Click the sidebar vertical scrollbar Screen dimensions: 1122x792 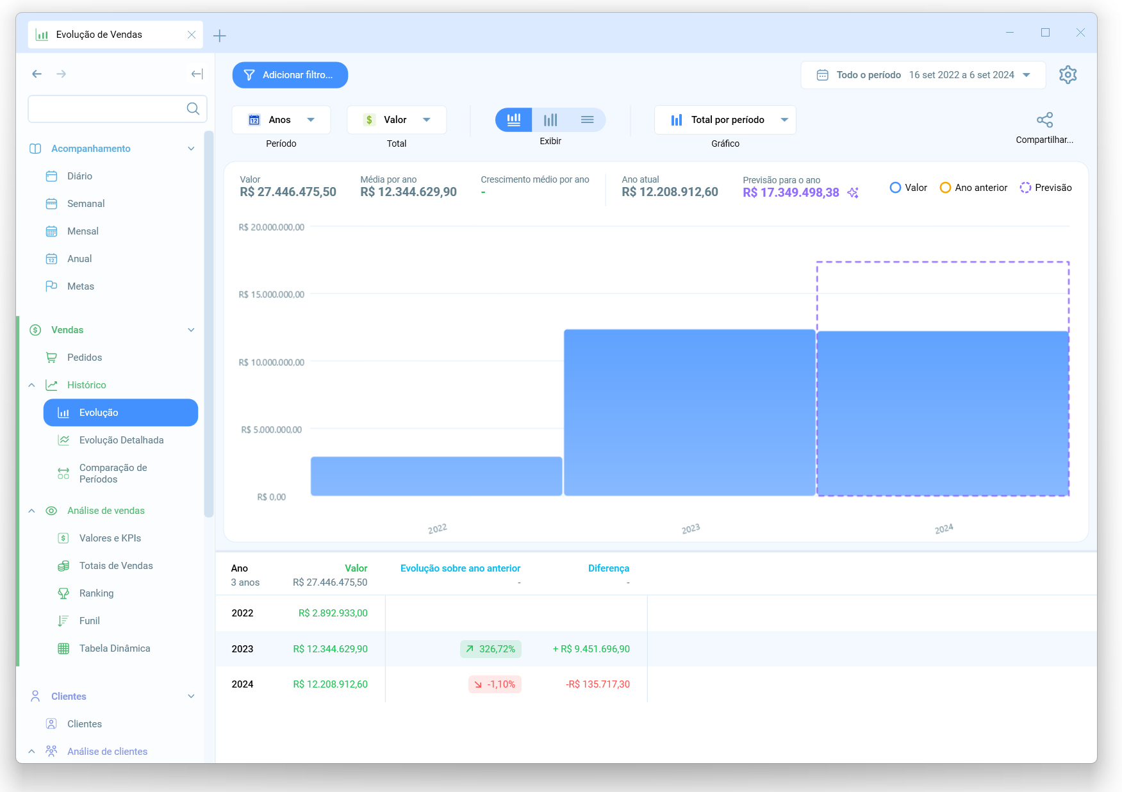[x=208, y=324]
